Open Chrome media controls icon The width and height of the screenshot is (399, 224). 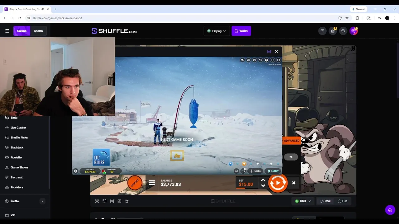click(380, 18)
